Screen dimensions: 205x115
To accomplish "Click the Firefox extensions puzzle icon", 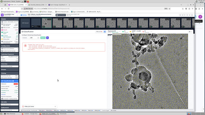I will 189,9.
